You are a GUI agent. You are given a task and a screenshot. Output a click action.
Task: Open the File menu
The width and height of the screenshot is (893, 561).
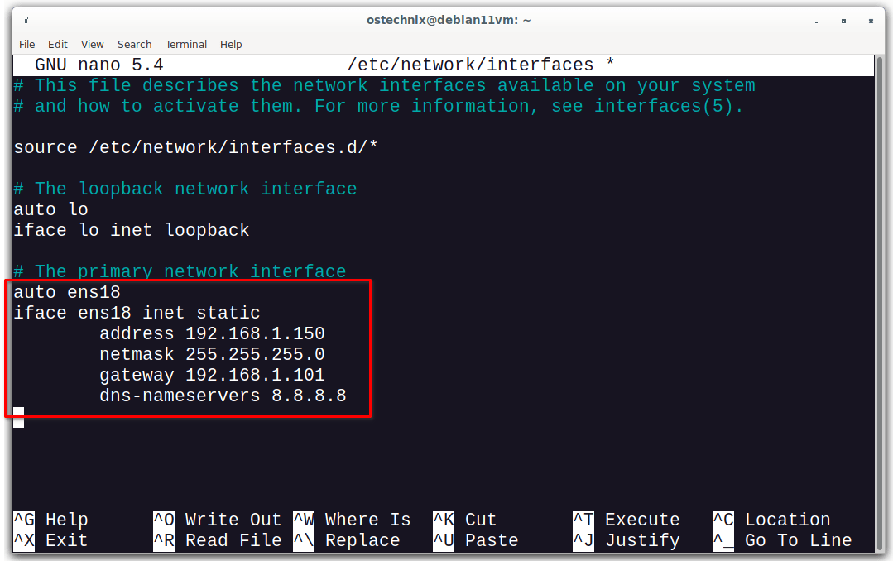click(26, 45)
